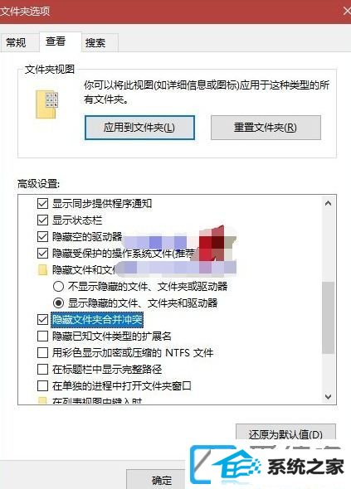The width and height of the screenshot is (351, 489).
Task: Switch to the 搜索 tab
Action: click(96, 42)
